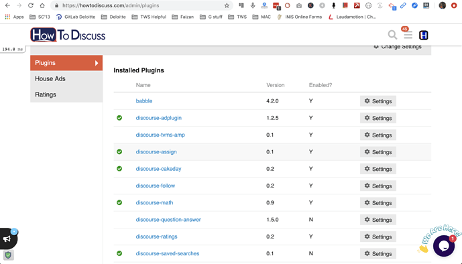The image size is (462, 264).
Task: Click the address bar URL field
Action: (141, 5)
